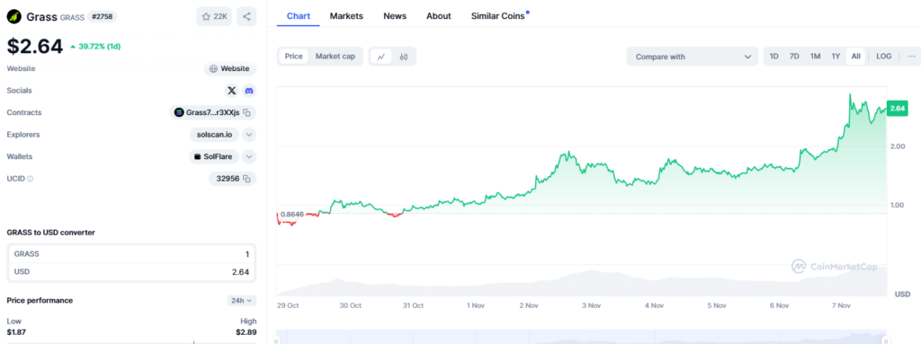The image size is (921, 344).
Task: Select the Market cap toggle
Action: (335, 57)
